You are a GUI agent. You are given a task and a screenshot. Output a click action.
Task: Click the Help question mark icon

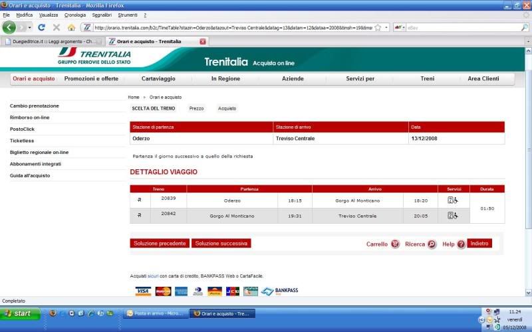coord(461,244)
